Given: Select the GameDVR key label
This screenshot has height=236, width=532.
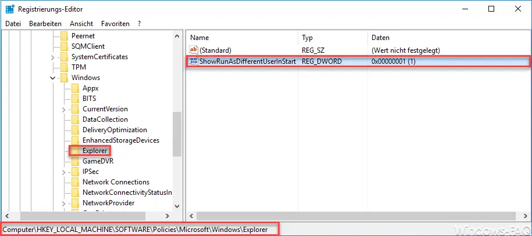Looking at the screenshot, I should [98, 162].
